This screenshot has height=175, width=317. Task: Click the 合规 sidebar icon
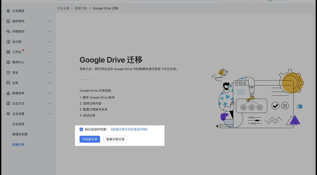[x=8, y=83]
